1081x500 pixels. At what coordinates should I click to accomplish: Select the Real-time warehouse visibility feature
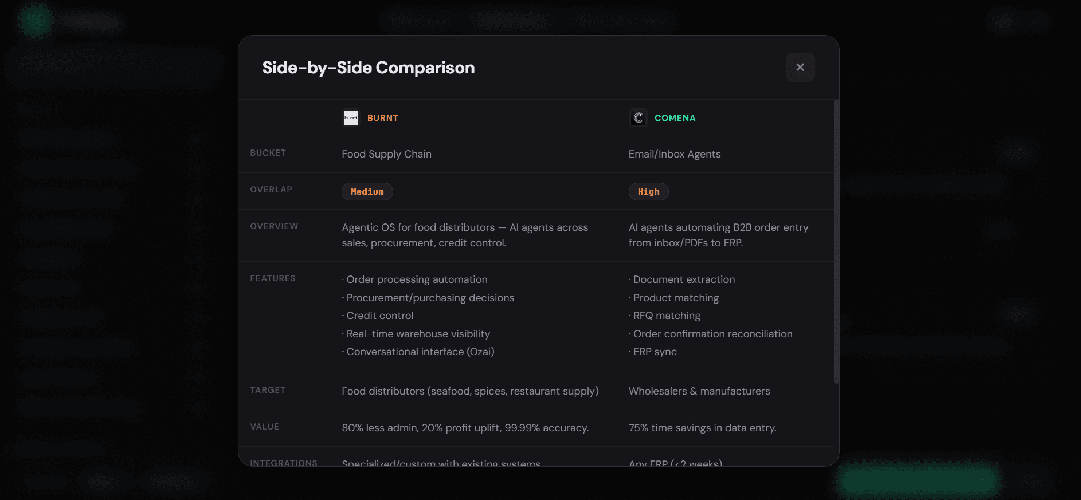[x=416, y=334]
